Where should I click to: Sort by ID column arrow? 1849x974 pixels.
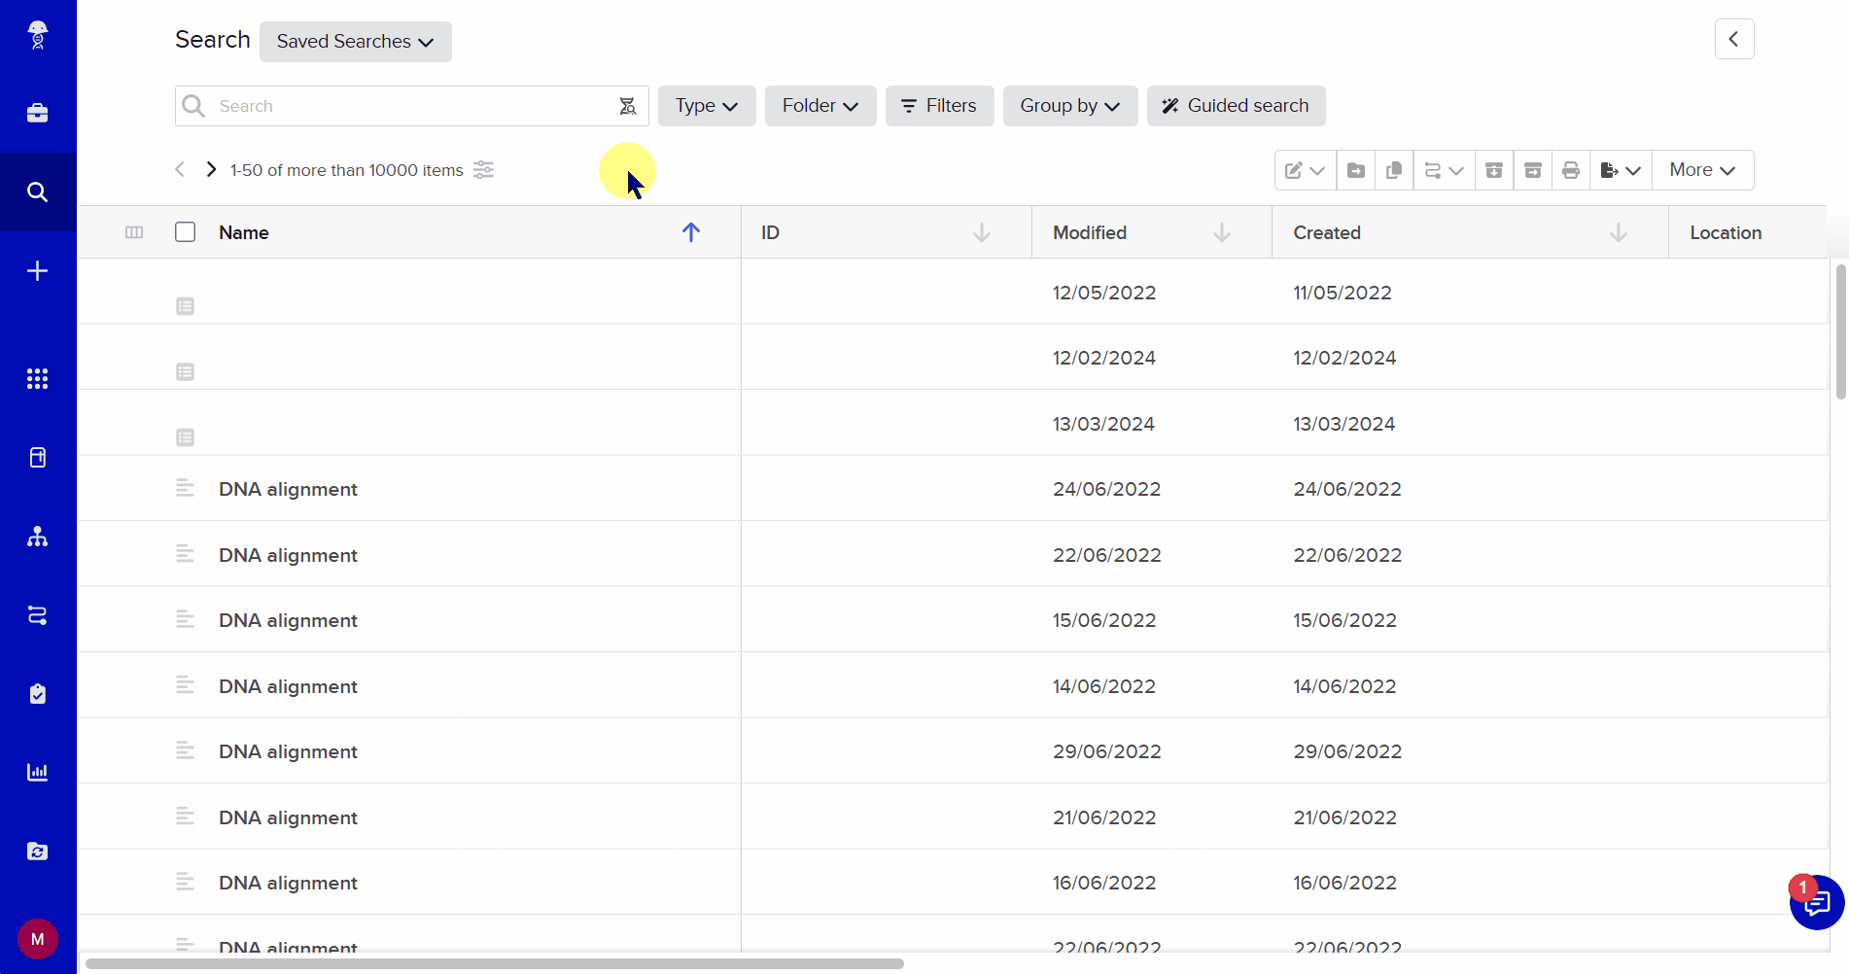point(982,232)
